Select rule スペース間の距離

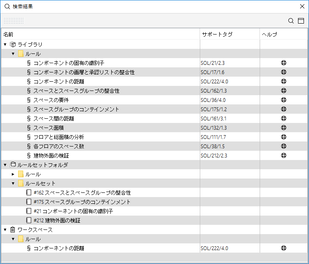click(54, 118)
